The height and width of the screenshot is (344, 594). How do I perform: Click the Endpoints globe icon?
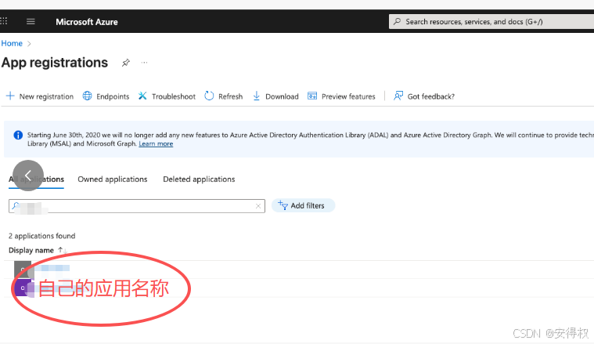(87, 96)
